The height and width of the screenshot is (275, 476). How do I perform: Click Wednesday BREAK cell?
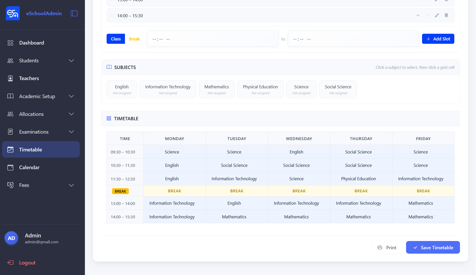(299, 191)
